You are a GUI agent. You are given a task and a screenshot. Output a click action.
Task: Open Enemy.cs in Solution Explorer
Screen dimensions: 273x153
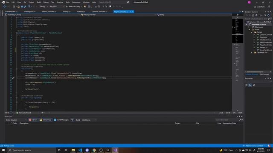(x=263, y=37)
